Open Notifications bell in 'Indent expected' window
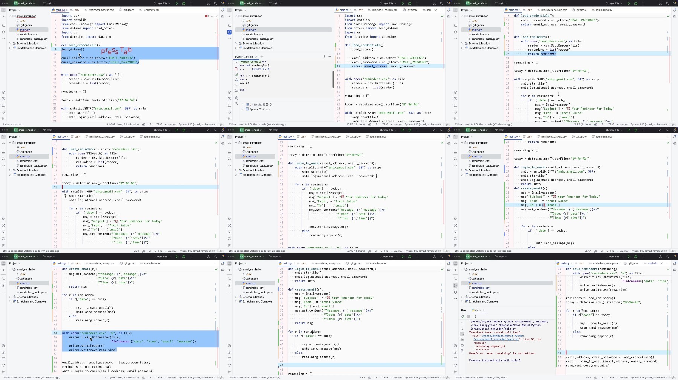678x380 pixels. click(223, 10)
